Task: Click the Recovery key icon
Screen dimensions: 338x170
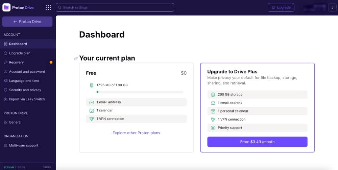Action: click(5, 62)
